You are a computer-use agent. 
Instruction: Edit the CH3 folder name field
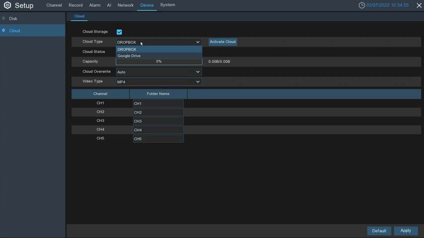tap(158, 121)
